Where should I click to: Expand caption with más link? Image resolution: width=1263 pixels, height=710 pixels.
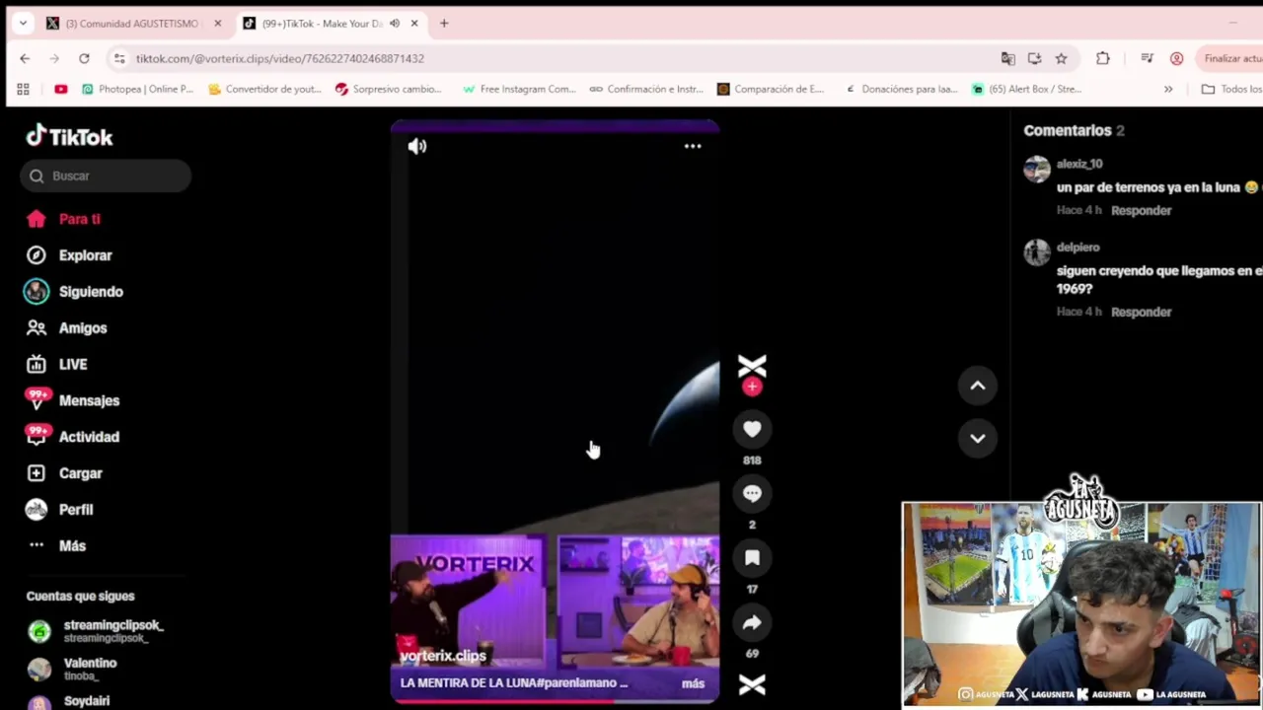[693, 683]
